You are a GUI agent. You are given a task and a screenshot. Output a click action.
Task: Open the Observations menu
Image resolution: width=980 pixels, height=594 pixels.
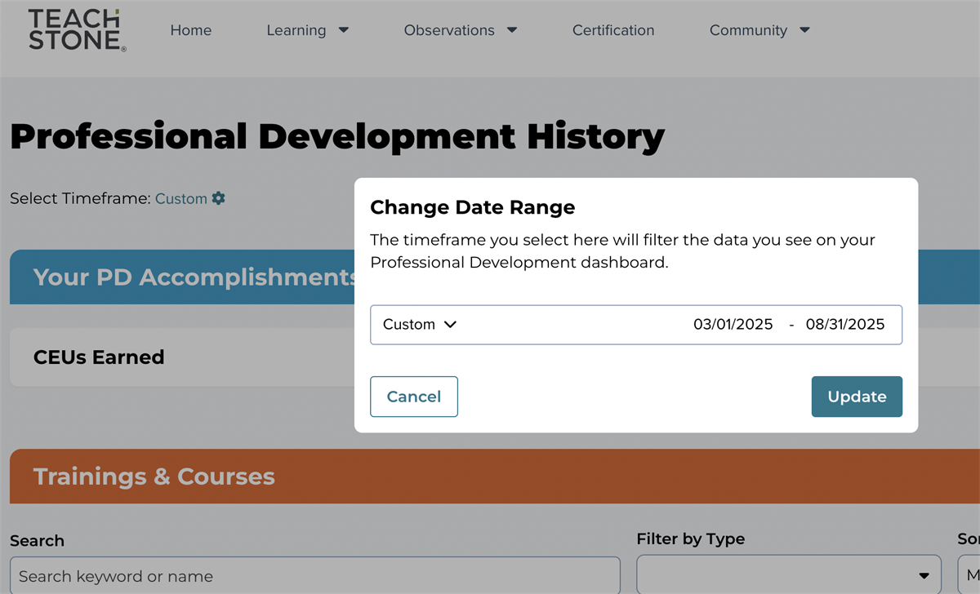449,30
